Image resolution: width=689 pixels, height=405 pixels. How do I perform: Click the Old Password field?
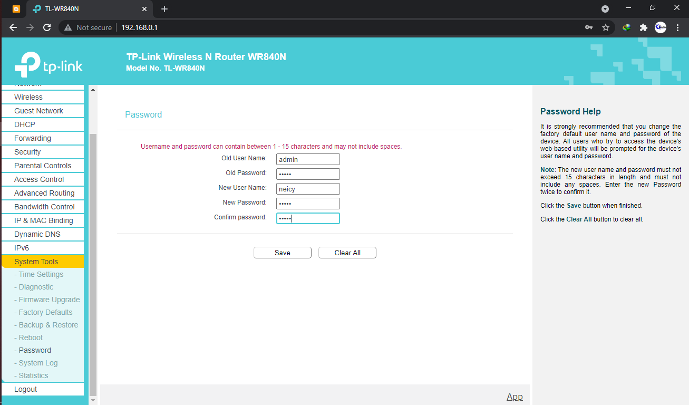[308, 174]
